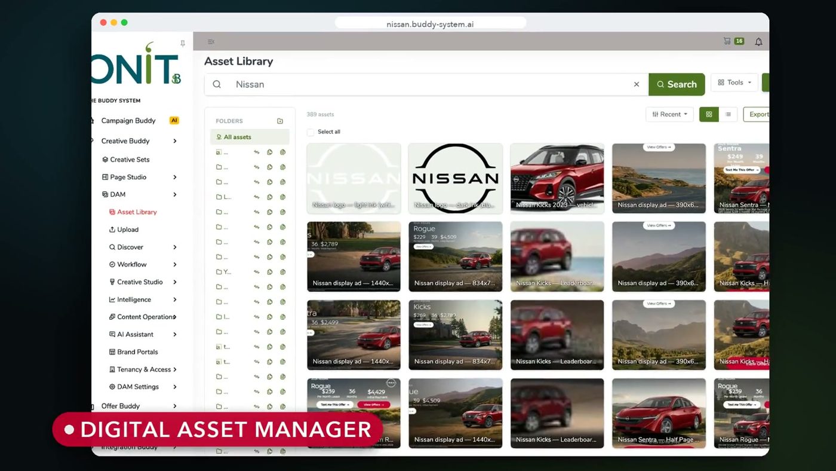836x471 pixels.
Task: Click the Export button
Action: point(757,114)
